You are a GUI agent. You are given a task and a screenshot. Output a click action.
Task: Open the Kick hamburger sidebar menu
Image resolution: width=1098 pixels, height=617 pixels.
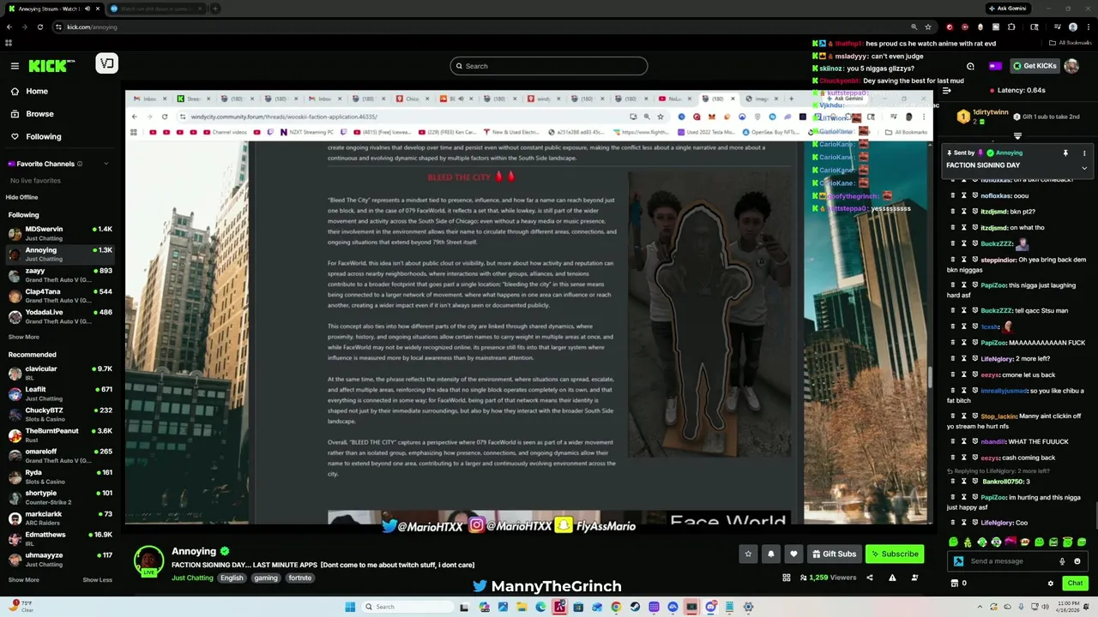[15, 66]
